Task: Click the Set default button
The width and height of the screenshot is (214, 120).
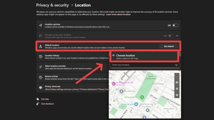Action: (x=169, y=46)
